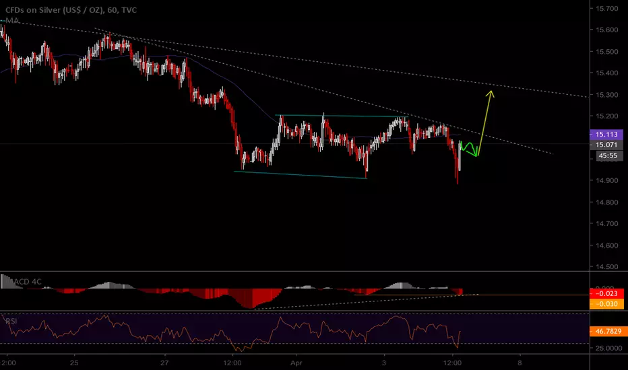Screen dimensions: 628x370
Task: Click the '27' date on time axis
Action: click(x=164, y=363)
